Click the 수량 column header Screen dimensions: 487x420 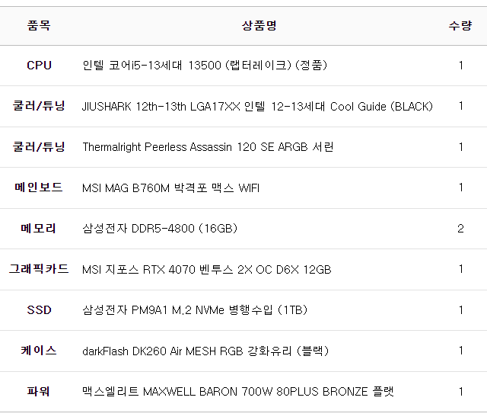(x=460, y=25)
